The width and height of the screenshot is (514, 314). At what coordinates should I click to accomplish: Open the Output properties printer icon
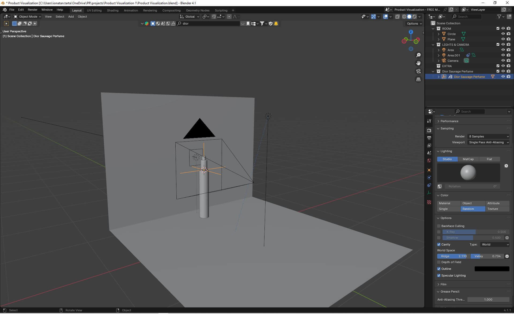coord(429,138)
